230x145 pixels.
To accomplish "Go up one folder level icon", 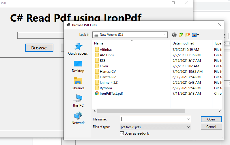I will (181, 35).
